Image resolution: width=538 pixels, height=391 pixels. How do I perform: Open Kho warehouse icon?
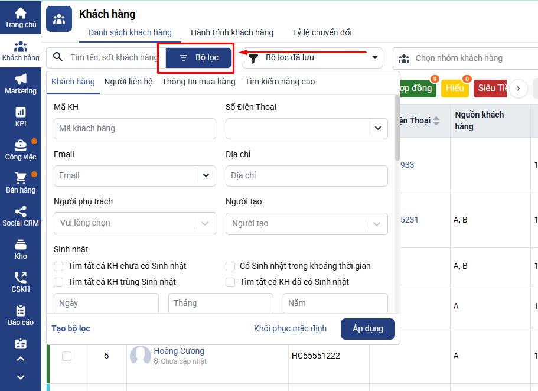coord(21,245)
